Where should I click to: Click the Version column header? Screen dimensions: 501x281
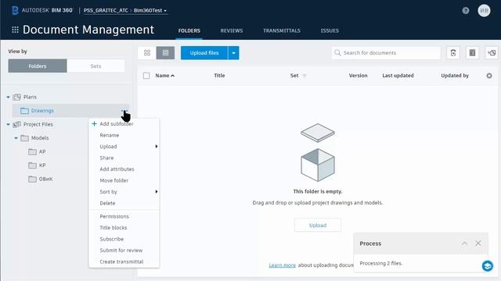tap(358, 76)
